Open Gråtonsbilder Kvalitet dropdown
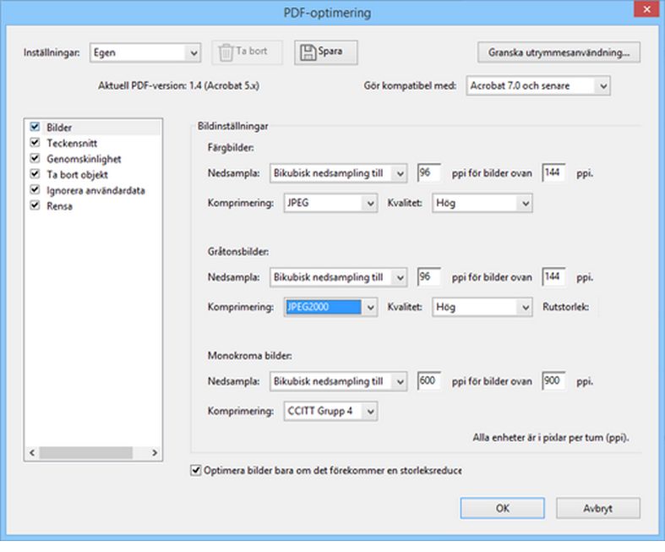Screen dimensions: 665x552 (482, 307)
